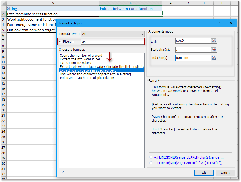Open the Formula Type dropdown
This screenshot has height=182, width=241.
click(x=143, y=34)
